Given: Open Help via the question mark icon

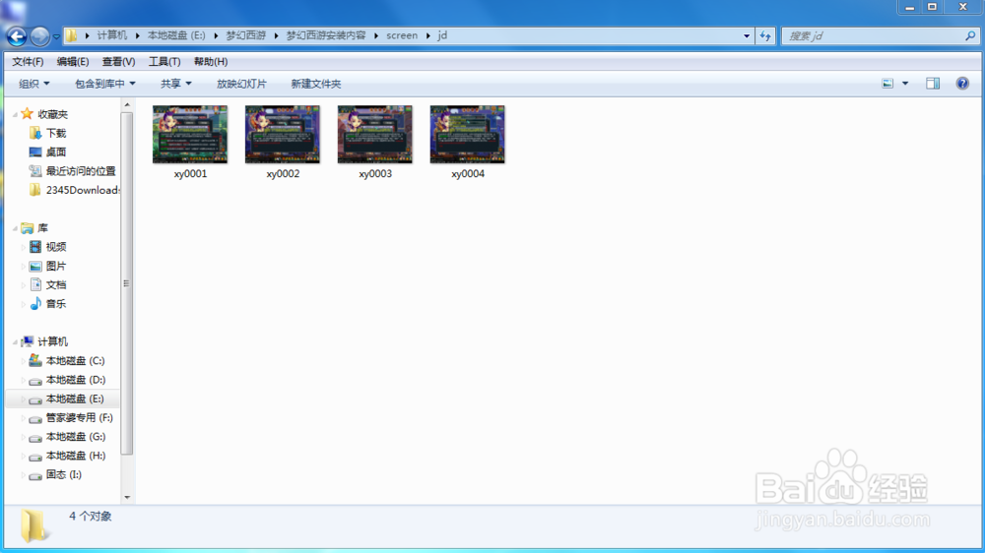Looking at the screenshot, I should coord(962,84).
